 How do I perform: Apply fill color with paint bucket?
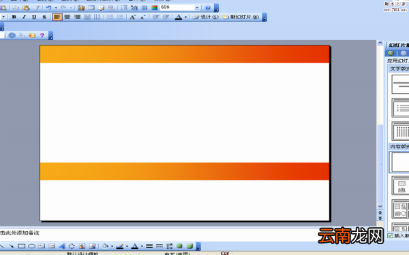105,246
